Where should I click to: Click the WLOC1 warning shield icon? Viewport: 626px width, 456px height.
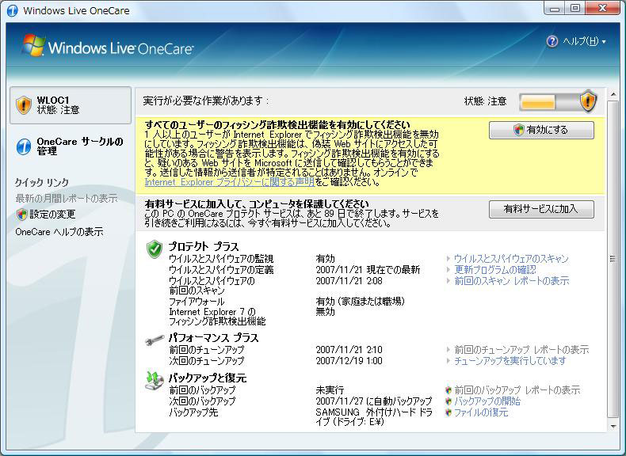coord(24,105)
